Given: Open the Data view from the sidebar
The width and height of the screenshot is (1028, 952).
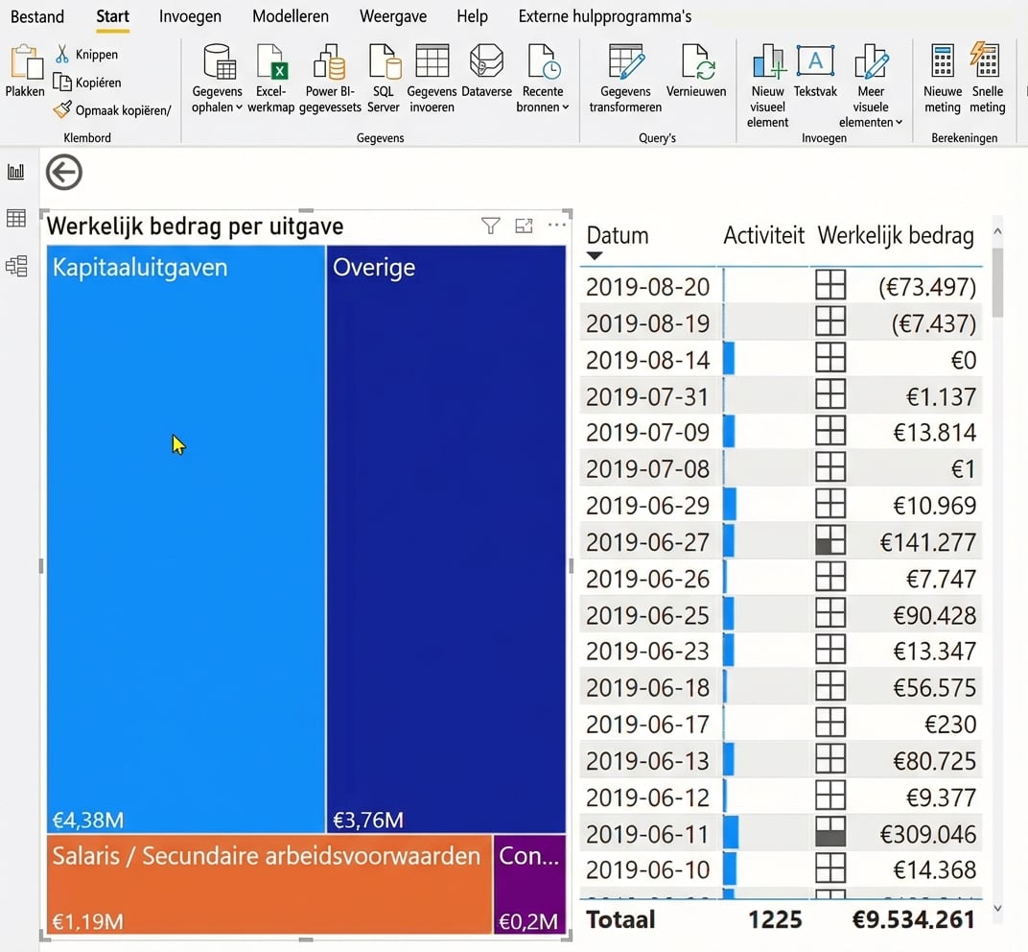Looking at the screenshot, I should pos(15,218).
